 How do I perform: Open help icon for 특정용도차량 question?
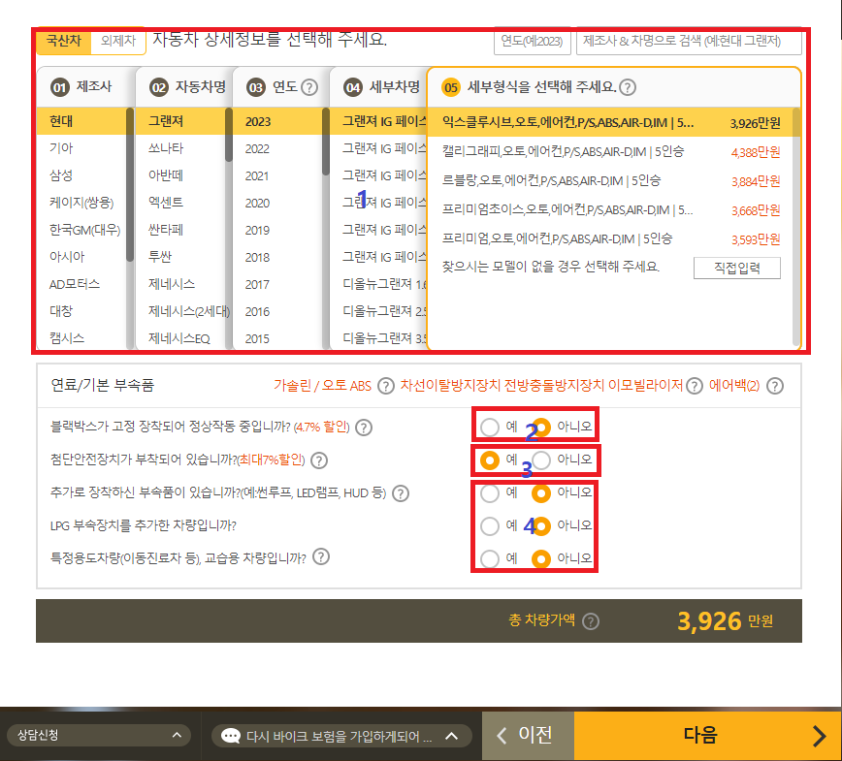pos(321,557)
